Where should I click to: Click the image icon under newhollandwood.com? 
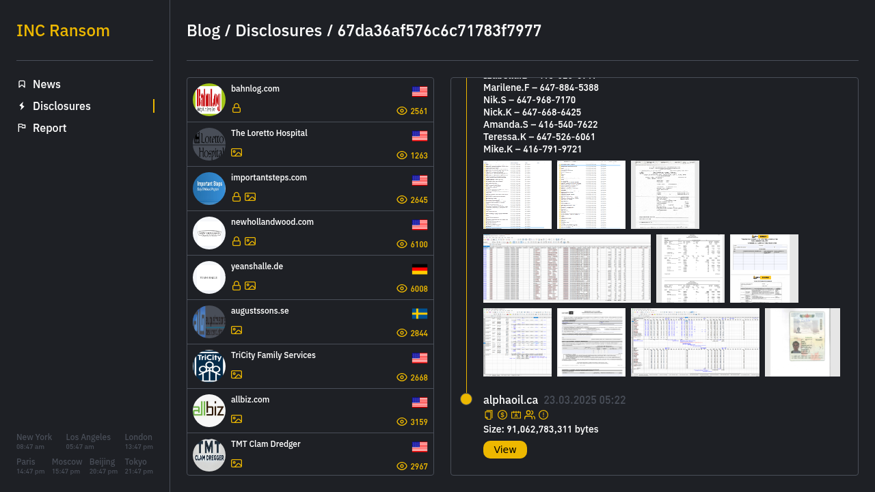[x=250, y=241]
